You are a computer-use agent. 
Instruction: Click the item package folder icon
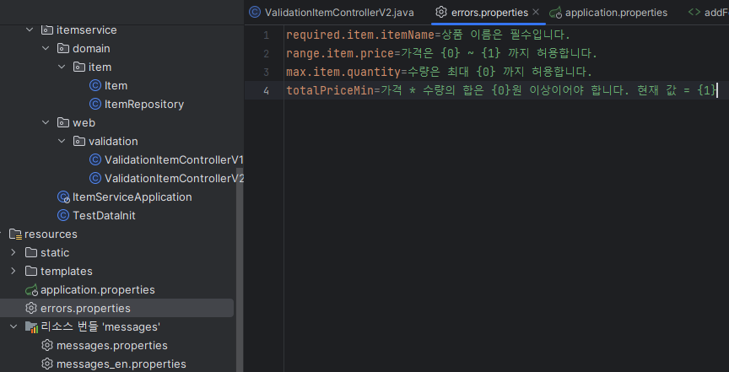coord(79,67)
